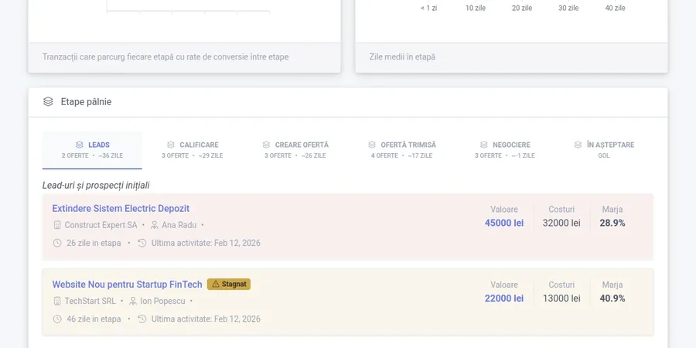Screen dimensions: 696x348
Task: Open the Extindere Sistem Electric Depozit deal
Action: point(121,209)
